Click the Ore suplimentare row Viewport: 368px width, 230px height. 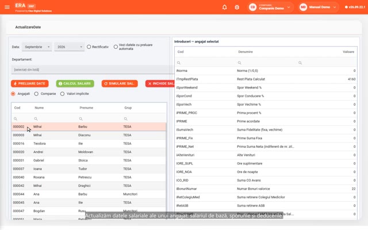pos(266,163)
